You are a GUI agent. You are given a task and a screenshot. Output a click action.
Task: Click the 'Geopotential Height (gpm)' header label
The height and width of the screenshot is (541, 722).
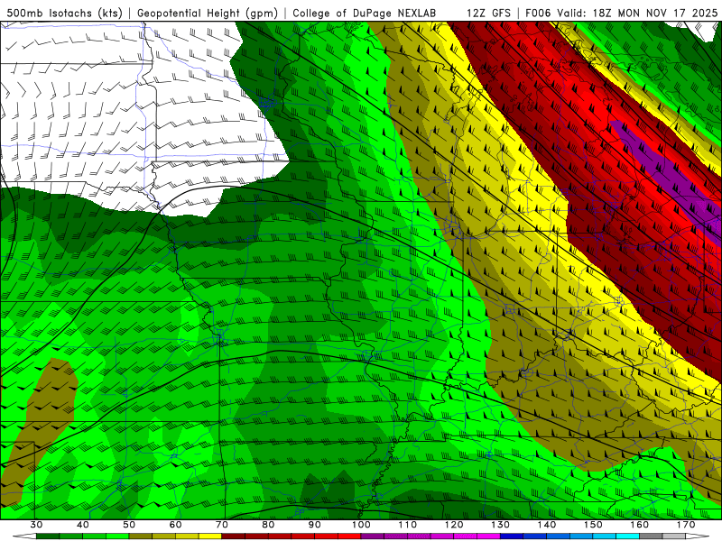coord(208,13)
